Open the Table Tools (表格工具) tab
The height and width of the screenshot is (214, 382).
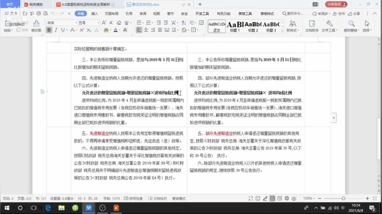[x=245, y=14]
